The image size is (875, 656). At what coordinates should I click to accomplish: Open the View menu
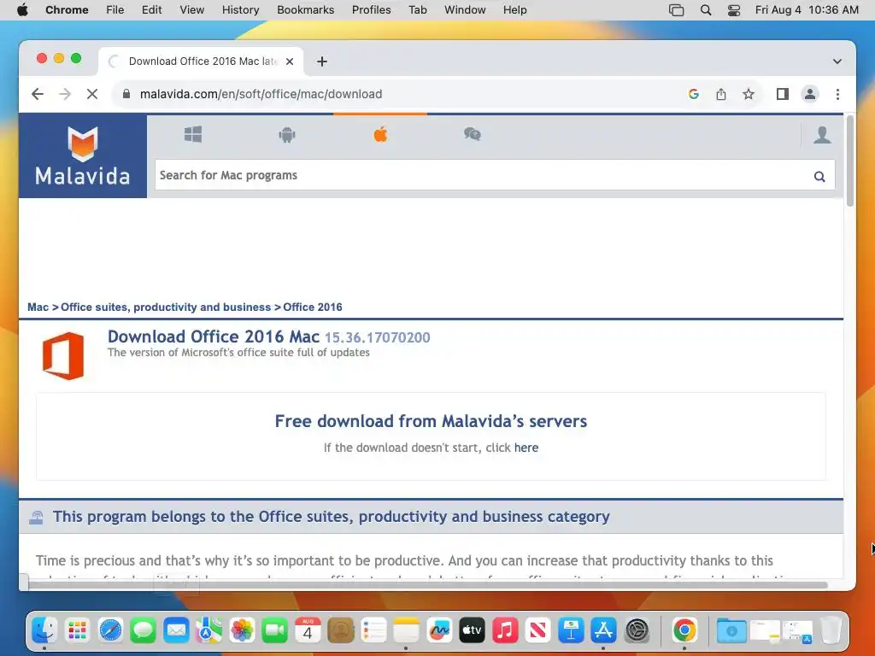(x=192, y=10)
